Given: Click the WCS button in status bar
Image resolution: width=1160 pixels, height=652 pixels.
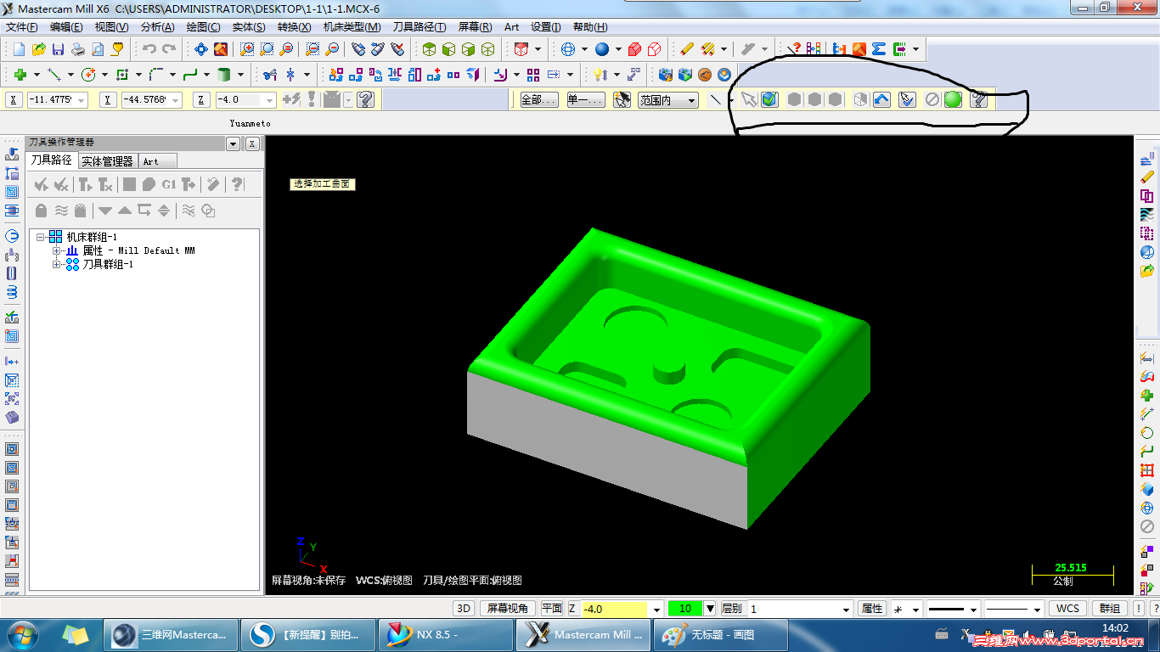Looking at the screenshot, I should [x=1068, y=609].
